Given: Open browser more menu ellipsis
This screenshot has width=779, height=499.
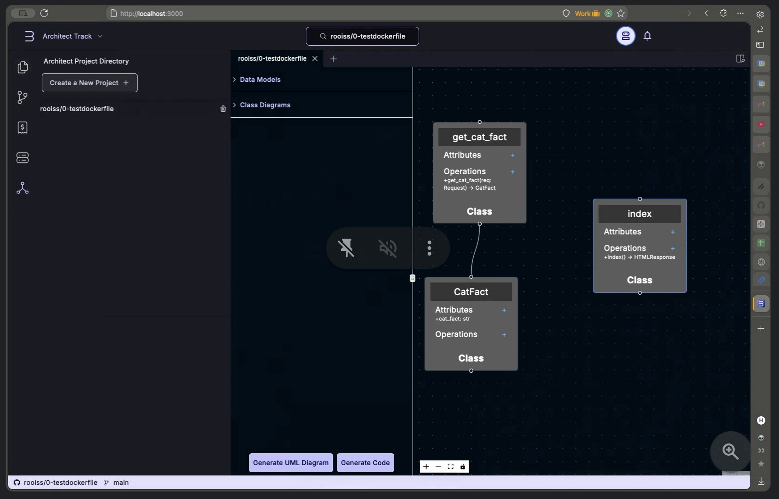Looking at the screenshot, I should click(x=740, y=13).
